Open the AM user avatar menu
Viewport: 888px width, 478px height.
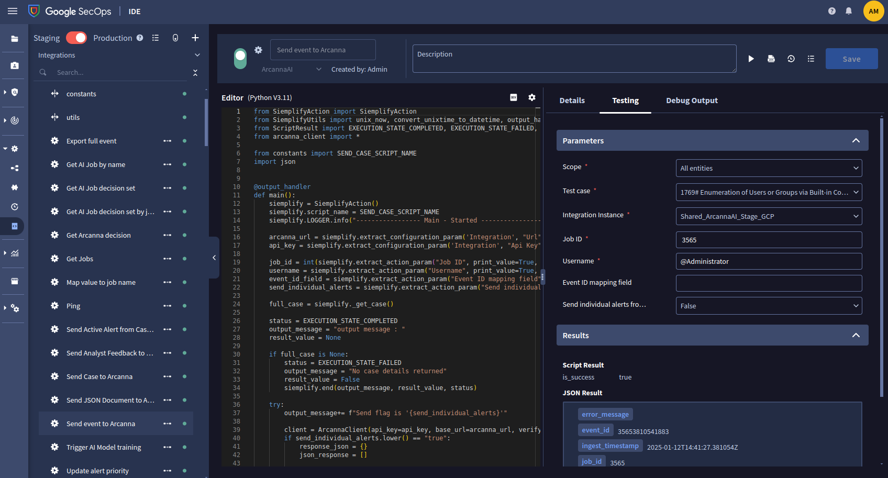(873, 11)
